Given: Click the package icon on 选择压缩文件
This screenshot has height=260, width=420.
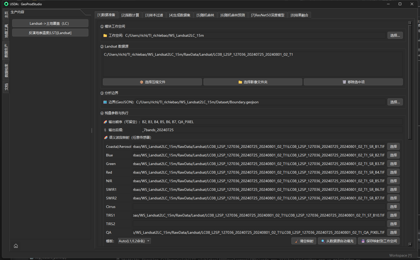Looking at the screenshot, I should [x=141, y=82].
